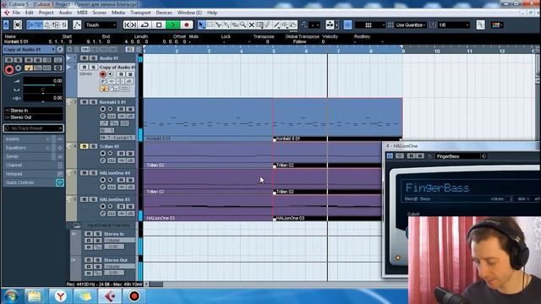The height and width of the screenshot is (304, 541).
Task: Mute the HALionOne 03 track
Action: pos(84,199)
